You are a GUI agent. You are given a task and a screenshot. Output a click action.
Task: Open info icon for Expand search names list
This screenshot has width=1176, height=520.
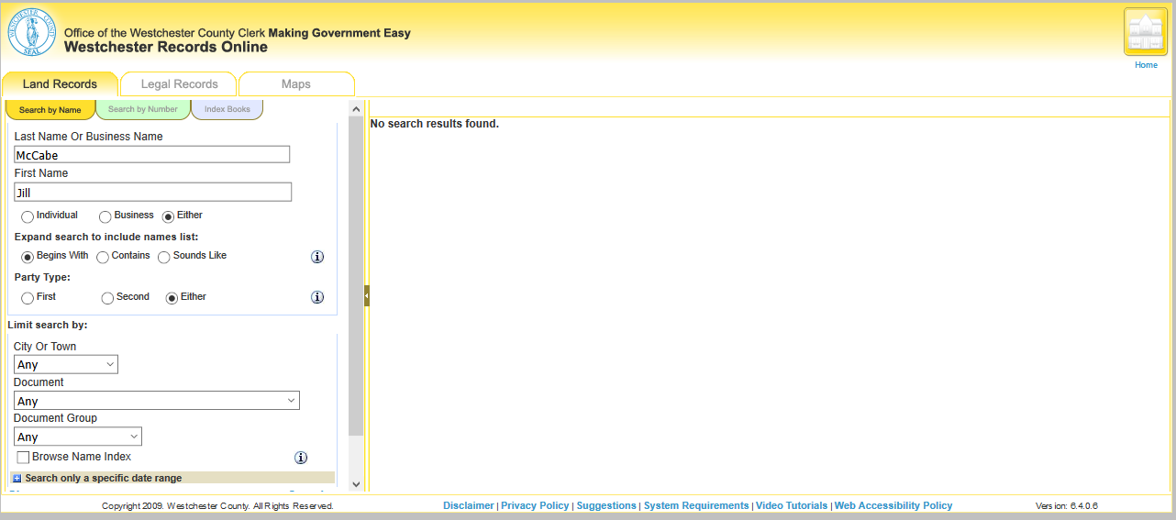pyautogui.click(x=317, y=257)
